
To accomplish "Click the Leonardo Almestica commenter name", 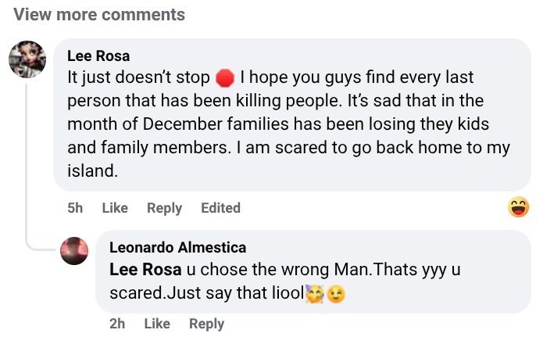I will click(x=177, y=248).
